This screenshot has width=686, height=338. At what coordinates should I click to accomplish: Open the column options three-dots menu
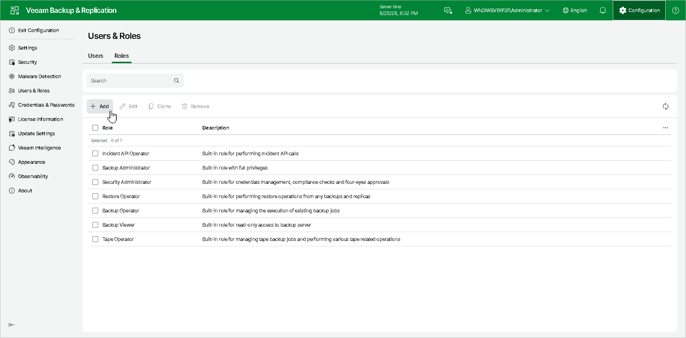click(x=666, y=128)
